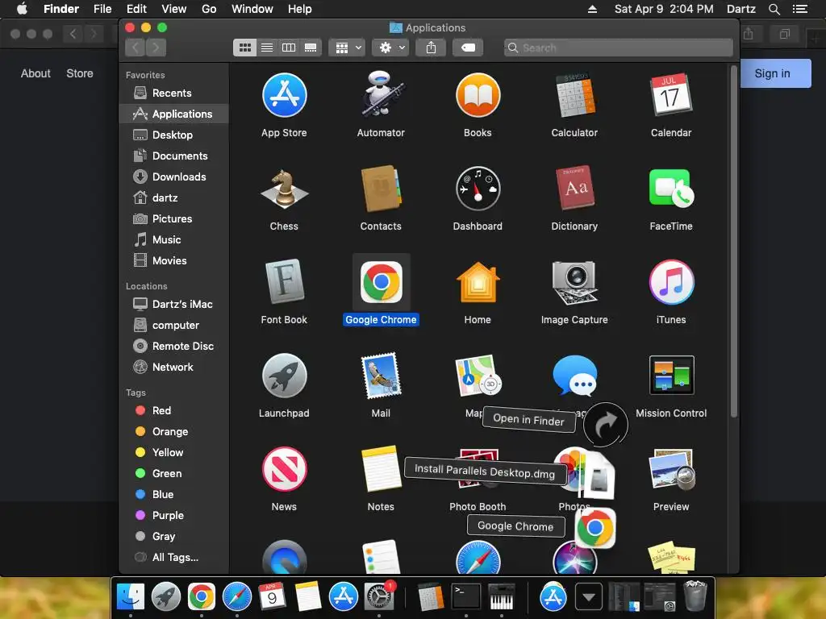Select the Calendar app icon
This screenshot has width=826, height=619.
[670, 95]
